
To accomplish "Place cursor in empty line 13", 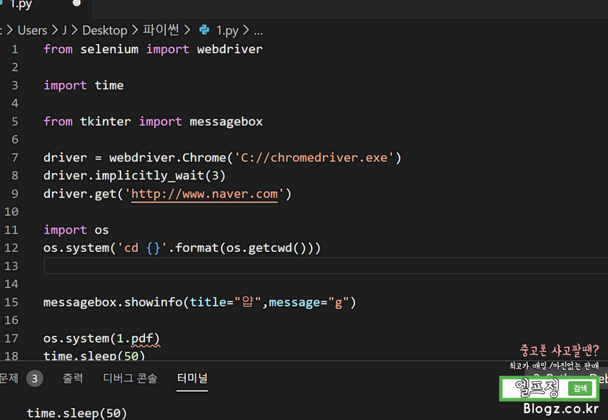I will click(326, 266).
